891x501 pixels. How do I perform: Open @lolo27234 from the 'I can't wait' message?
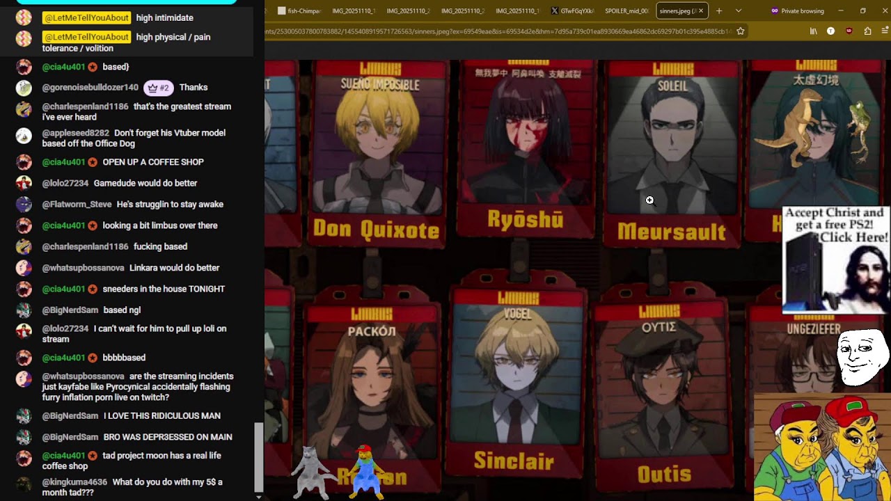coord(65,328)
